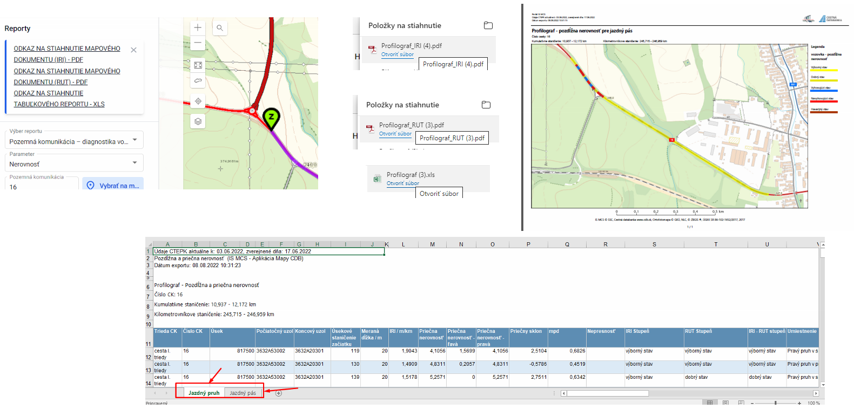Select the freehand selection map tool
The width and height of the screenshot is (854, 409).
click(198, 80)
